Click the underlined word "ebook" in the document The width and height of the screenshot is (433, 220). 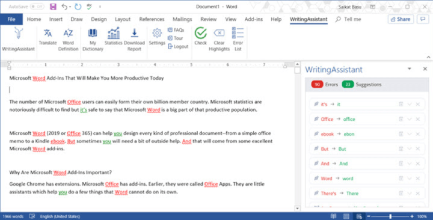pos(58,141)
